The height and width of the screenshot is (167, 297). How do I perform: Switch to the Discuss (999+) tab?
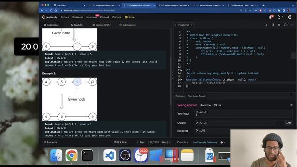pyautogui.click(x=102, y=25)
